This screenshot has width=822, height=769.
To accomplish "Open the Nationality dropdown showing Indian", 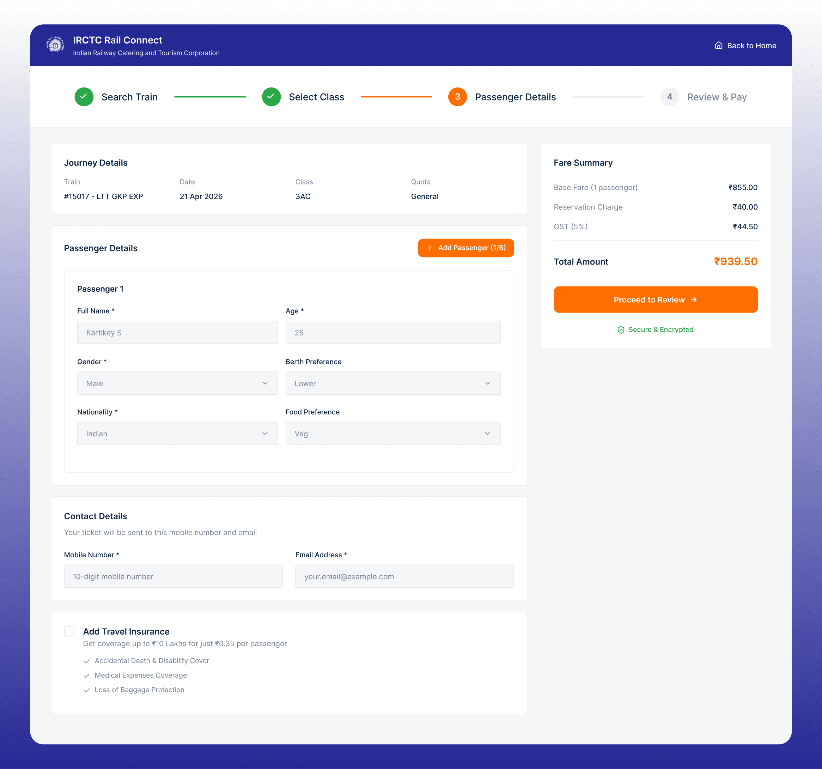I will 177,434.
